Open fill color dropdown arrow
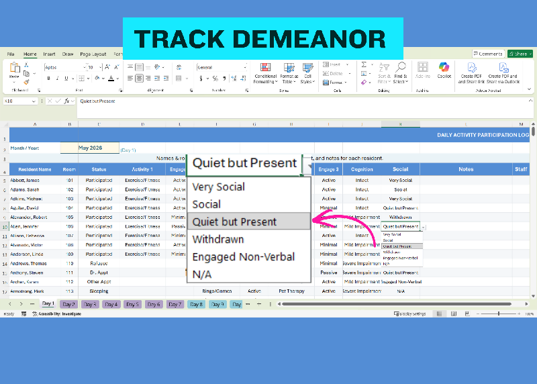Viewport: 537px width, 384px height. tap(103, 79)
